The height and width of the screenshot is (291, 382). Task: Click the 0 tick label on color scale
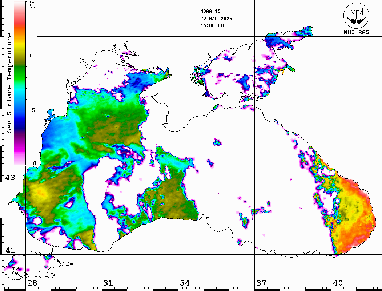(x=35, y=163)
